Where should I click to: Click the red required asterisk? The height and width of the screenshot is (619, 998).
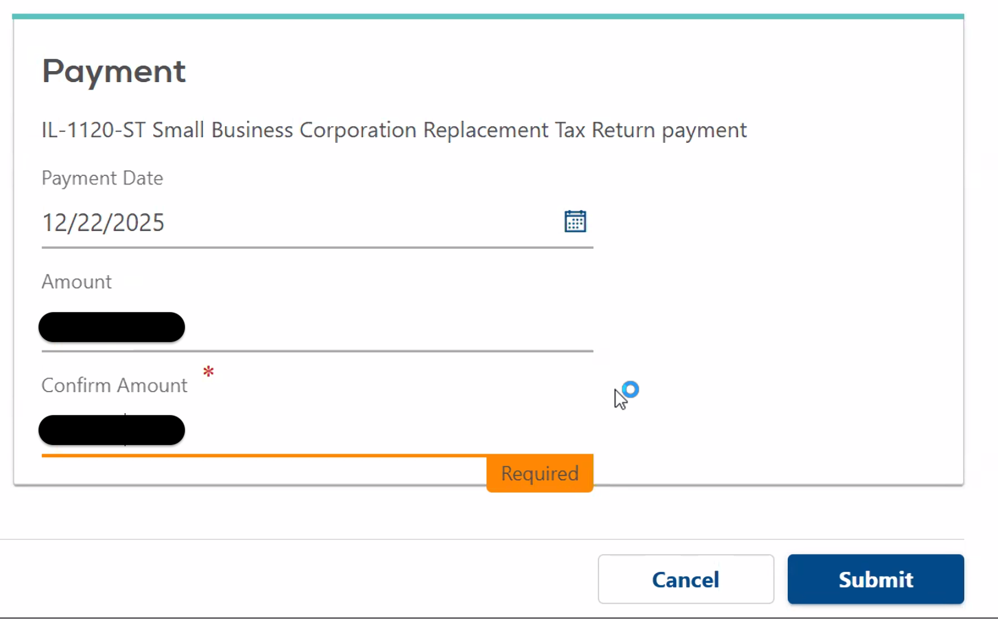coord(208,371)
